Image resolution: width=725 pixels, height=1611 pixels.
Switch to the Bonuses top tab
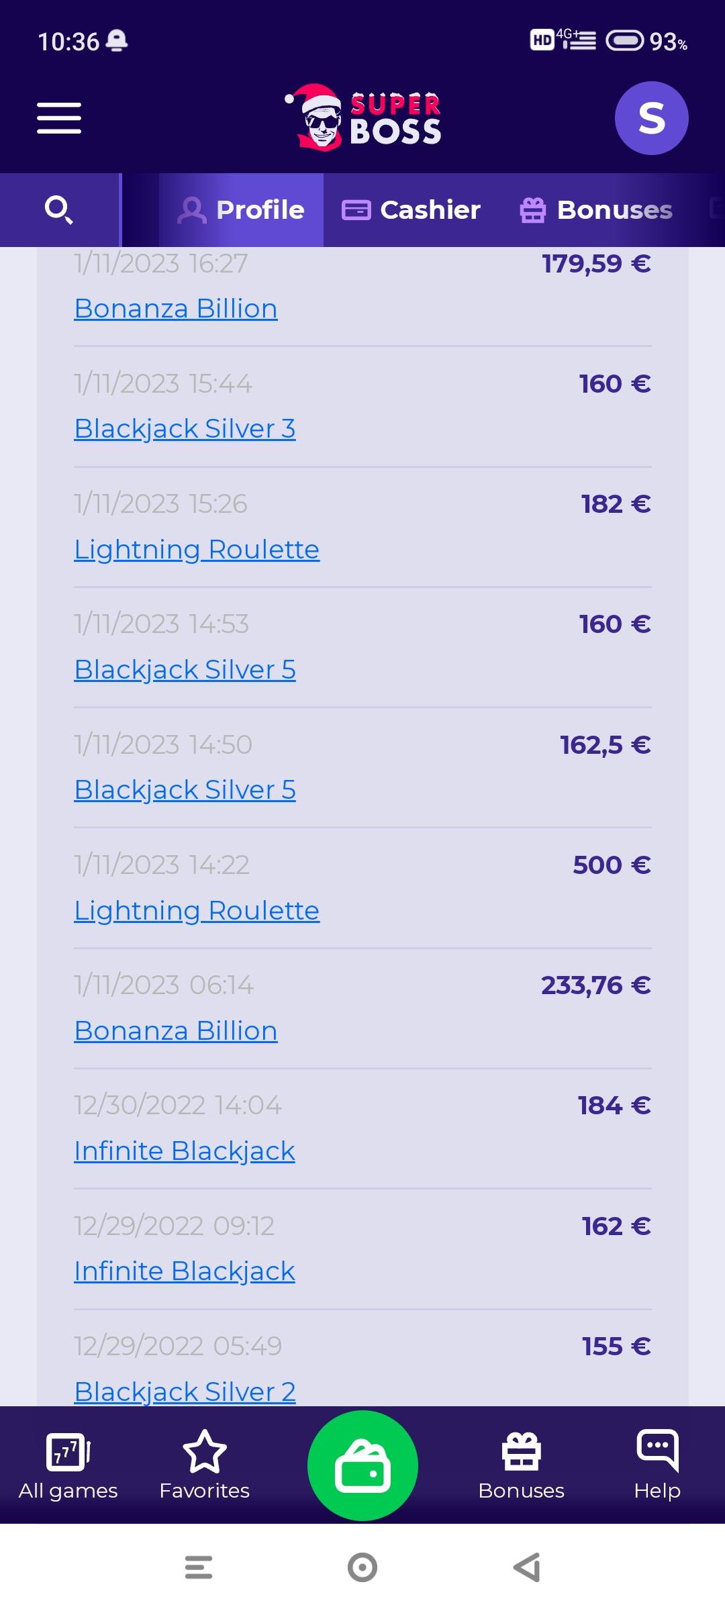click(596, 210)
